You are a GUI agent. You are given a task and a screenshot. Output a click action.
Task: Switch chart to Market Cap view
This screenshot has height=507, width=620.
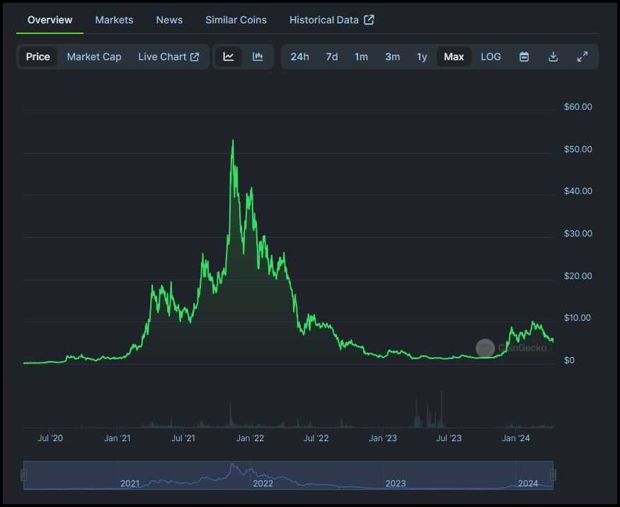pyautogui.click(x=94, y=57)
